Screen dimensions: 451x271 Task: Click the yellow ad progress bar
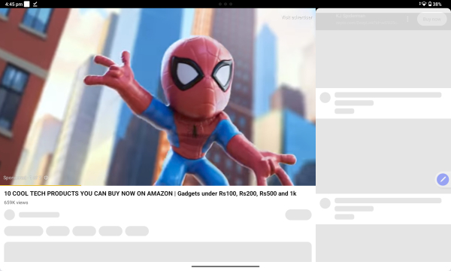pyautogui.click(x=41, y=185)
